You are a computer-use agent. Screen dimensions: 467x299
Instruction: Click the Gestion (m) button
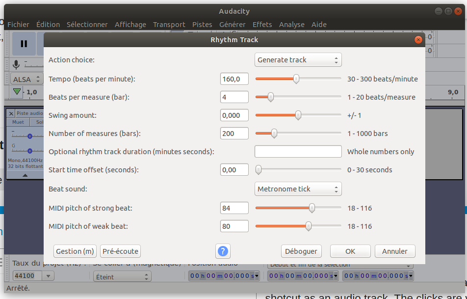point(75,251)
